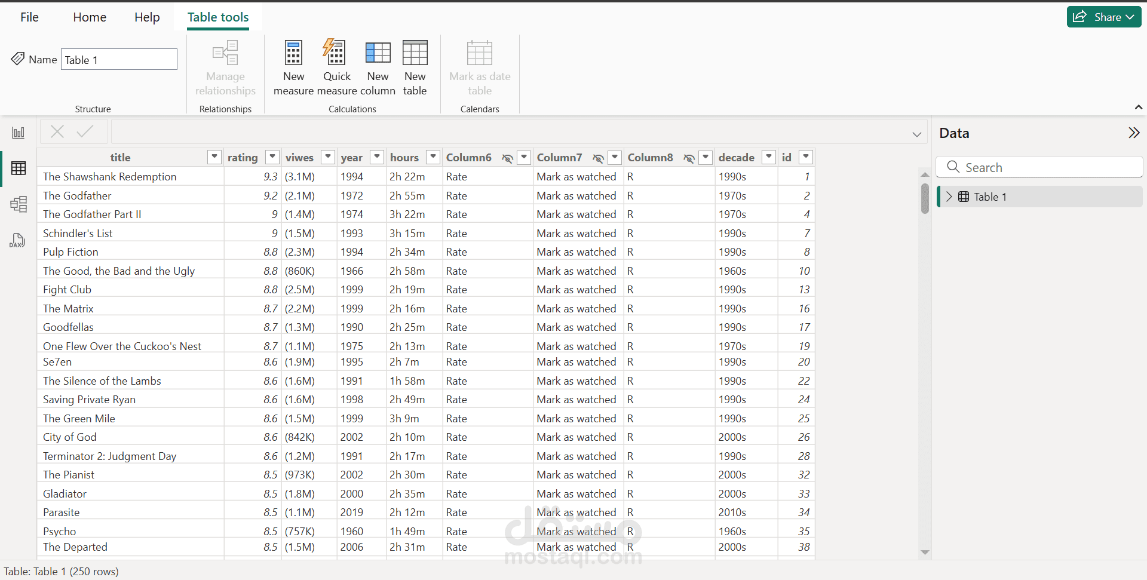Screen dimensions: 1147x580
Task: Click the vertical scrollbar thumb of table
Action: click(925, 198)
